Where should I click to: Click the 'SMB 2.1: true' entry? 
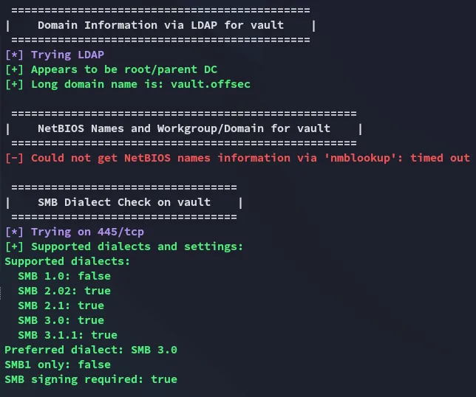click(x=61, y=305)
